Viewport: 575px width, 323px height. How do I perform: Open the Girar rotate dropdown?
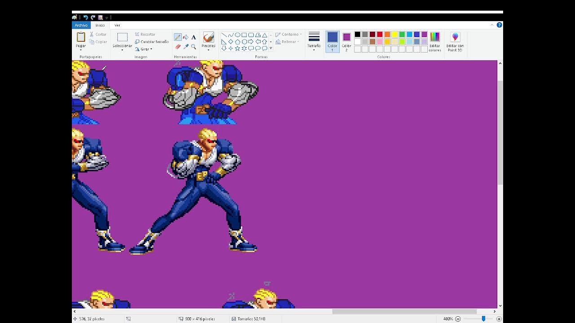coord(144,49)
